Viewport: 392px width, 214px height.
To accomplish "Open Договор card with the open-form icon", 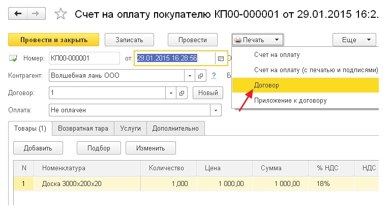I will [182, 93].
